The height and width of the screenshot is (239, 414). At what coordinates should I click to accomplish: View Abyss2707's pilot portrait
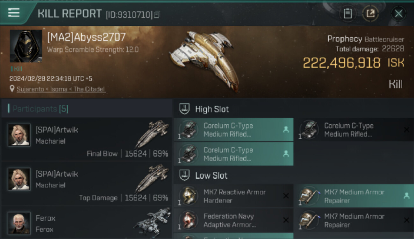coord(26,46)
